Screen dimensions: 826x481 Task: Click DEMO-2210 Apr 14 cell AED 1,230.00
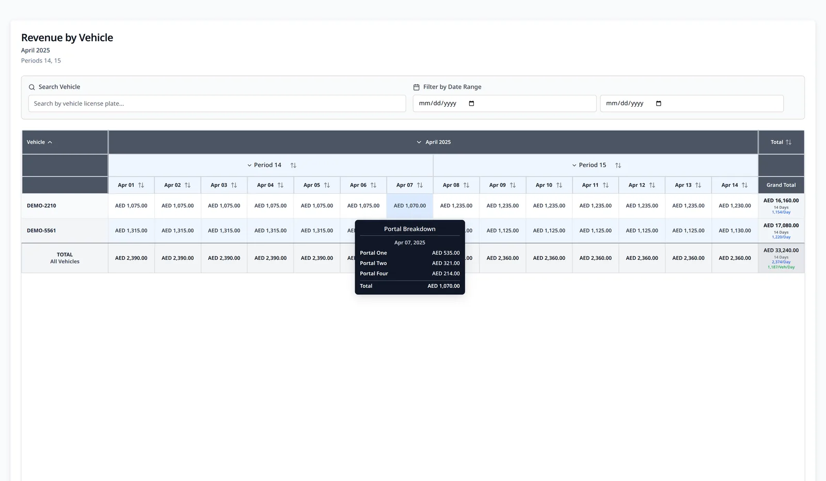coord(735,206)
